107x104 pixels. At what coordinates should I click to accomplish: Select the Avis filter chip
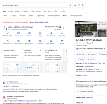tap(5, 16)
